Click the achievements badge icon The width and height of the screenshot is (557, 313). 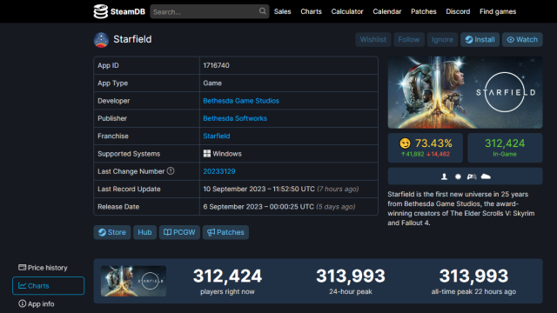pyautogui.click(x=458, y=176)
